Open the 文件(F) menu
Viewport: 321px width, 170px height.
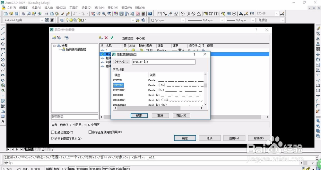pyautogui.click(x=12, y=8)
